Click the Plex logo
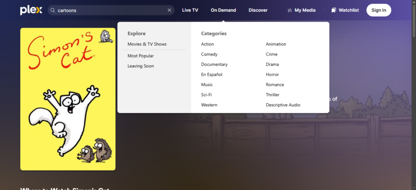This screenshot has height=190, width=416. coord(31,10)
